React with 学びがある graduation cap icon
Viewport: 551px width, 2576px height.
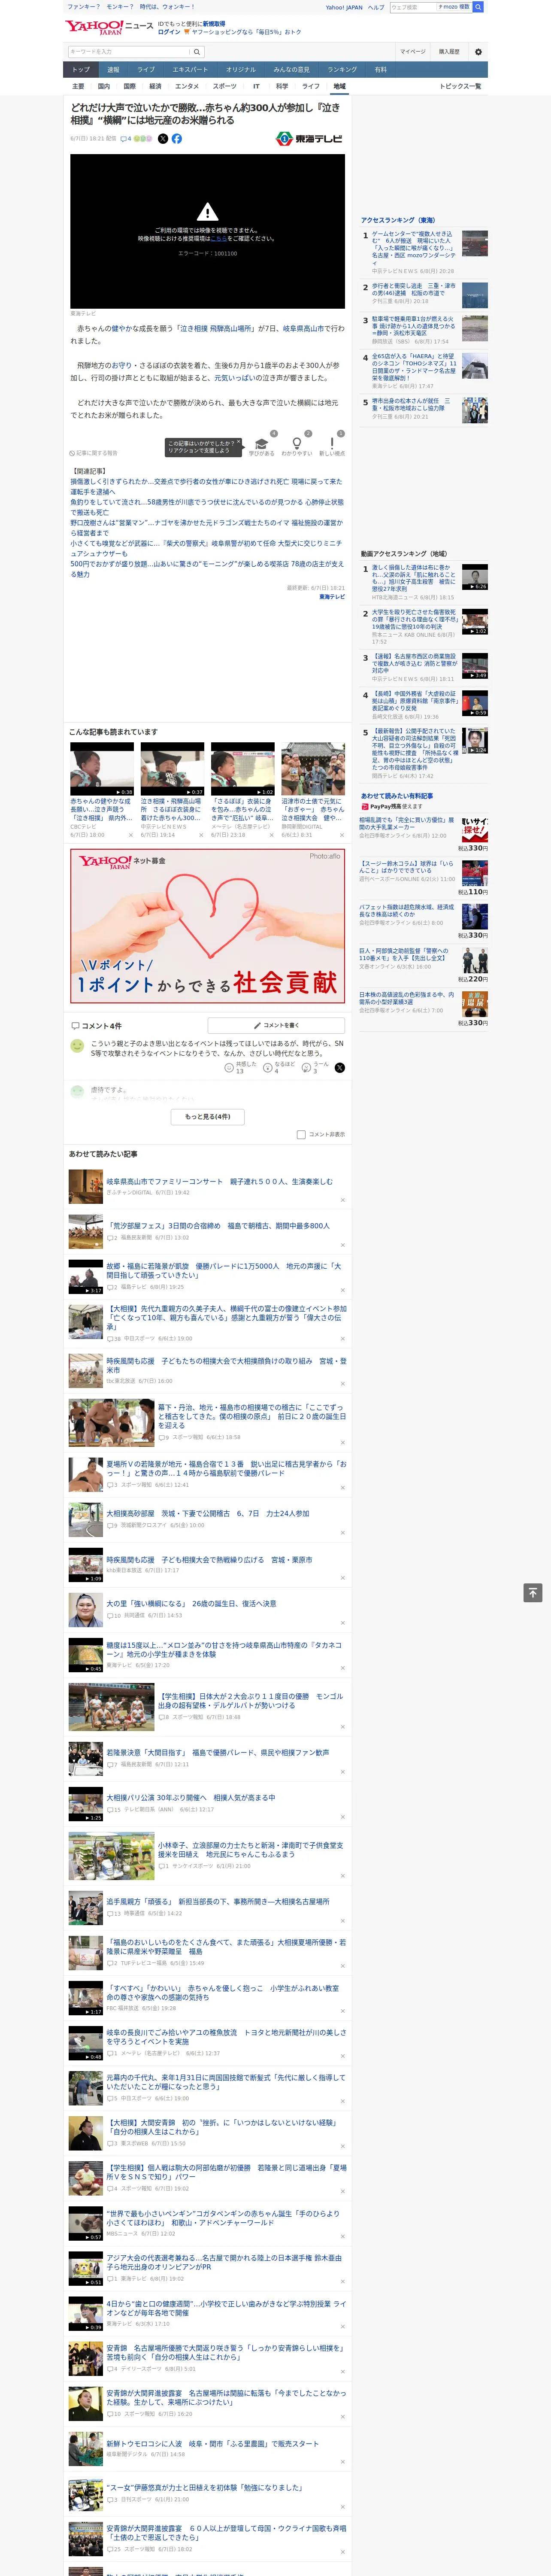[262, 444]
